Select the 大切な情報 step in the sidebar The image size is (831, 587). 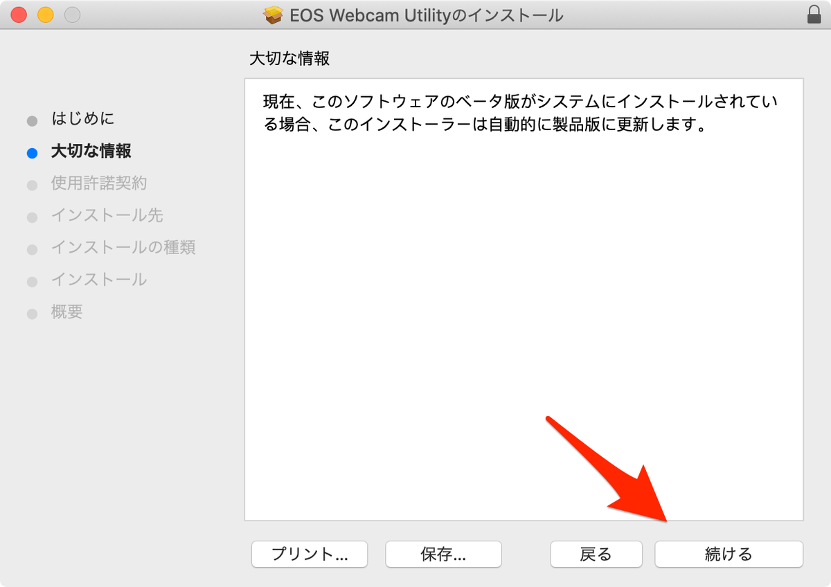point(91,151)
